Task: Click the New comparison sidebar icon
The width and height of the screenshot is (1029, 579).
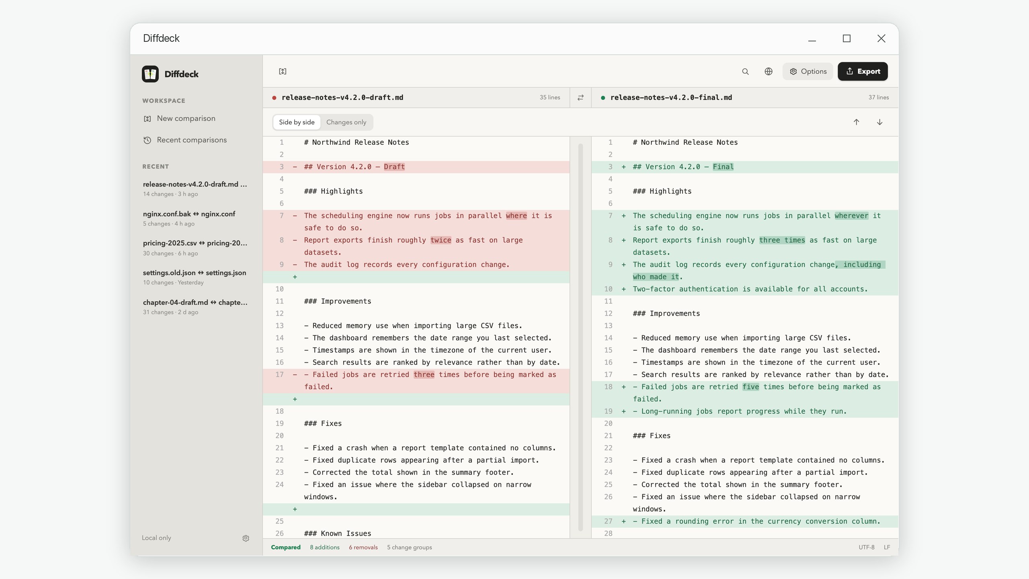Action: click(x=148, y=119)
